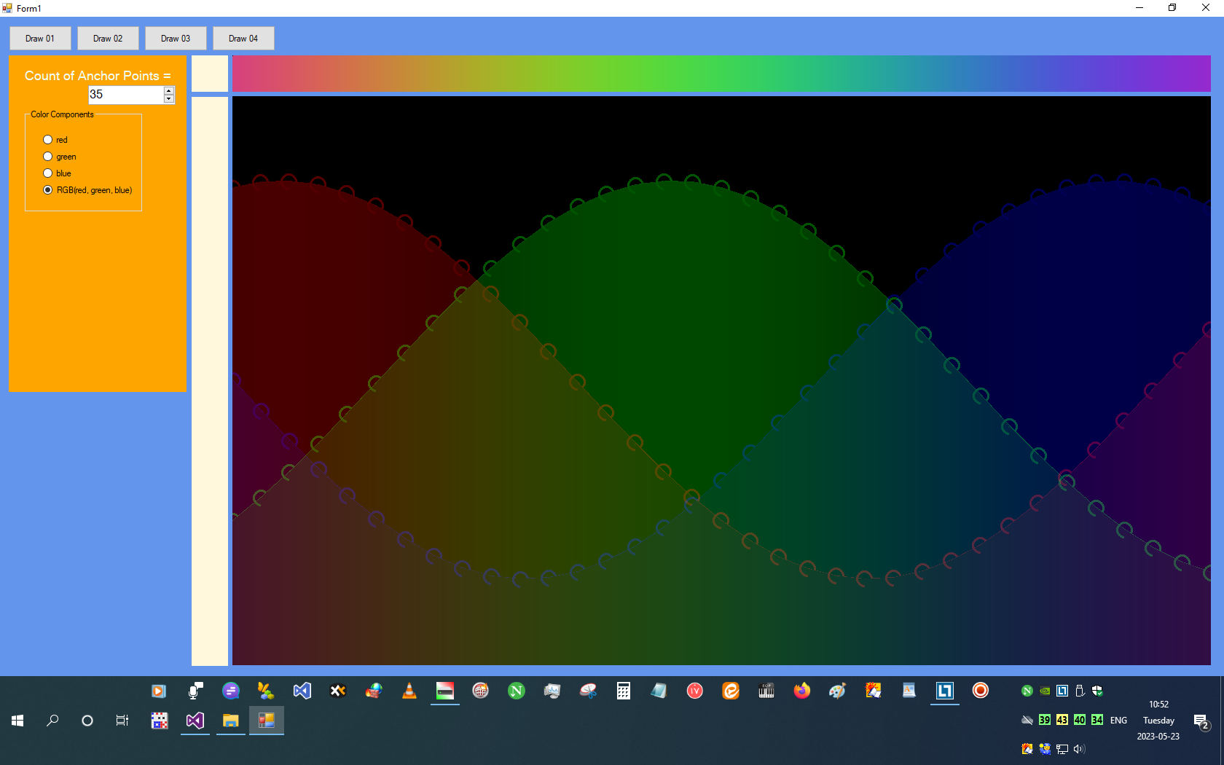
Task: Click the small cream panel beside gradient bar
Action: pyautogui.click(x=210, y=74)
